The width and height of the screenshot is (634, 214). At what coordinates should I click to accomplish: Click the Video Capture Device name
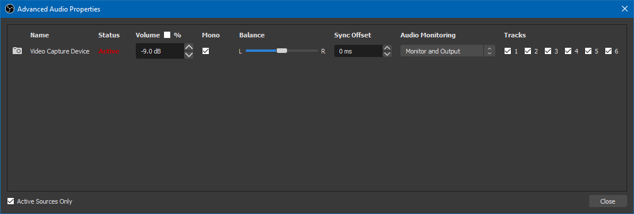coord(60,51)
